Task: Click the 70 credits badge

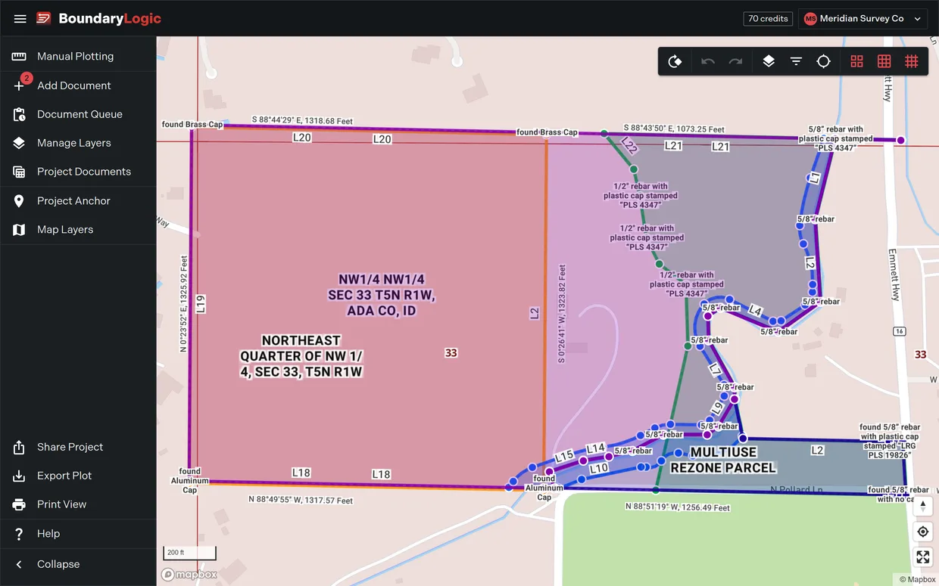Action: pos(768,18)
